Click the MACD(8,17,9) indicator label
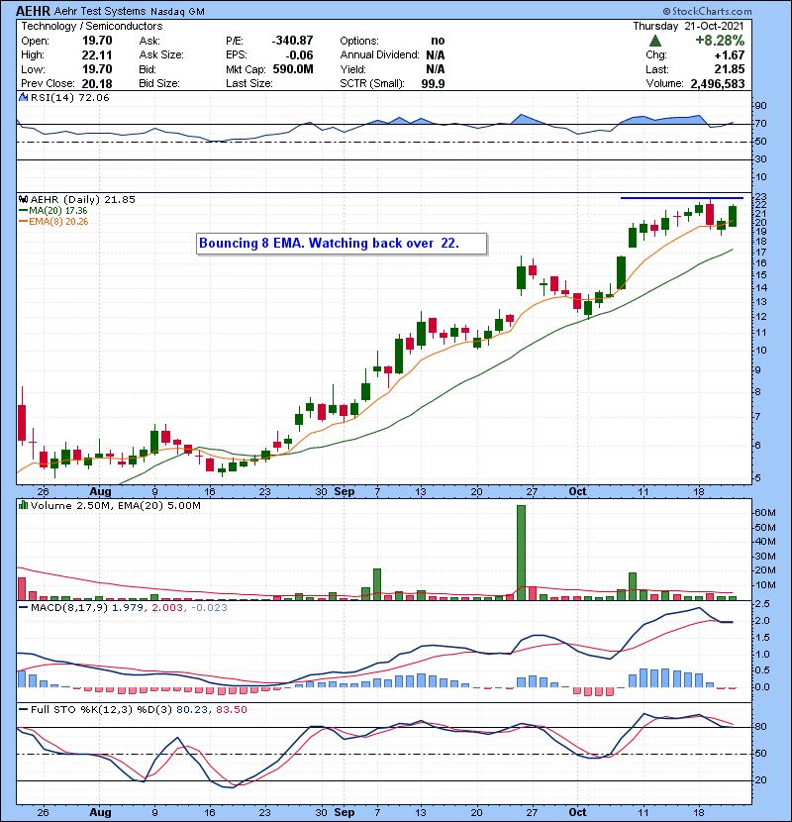The width and height of the screenshot is (792, 822). (x=69, y=608)
